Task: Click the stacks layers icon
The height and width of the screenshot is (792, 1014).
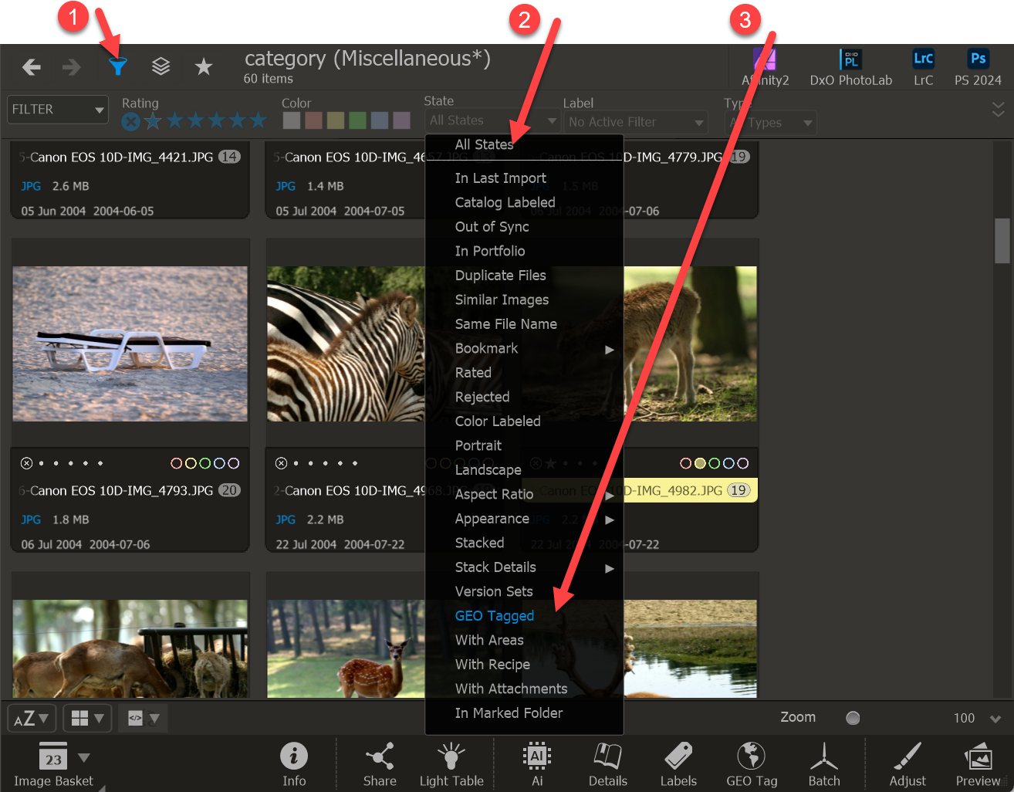Action: click(161, 66)
